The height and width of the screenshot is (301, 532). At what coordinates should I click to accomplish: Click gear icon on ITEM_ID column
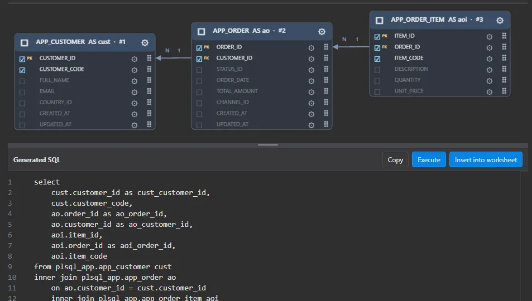[x=489, y=37]
